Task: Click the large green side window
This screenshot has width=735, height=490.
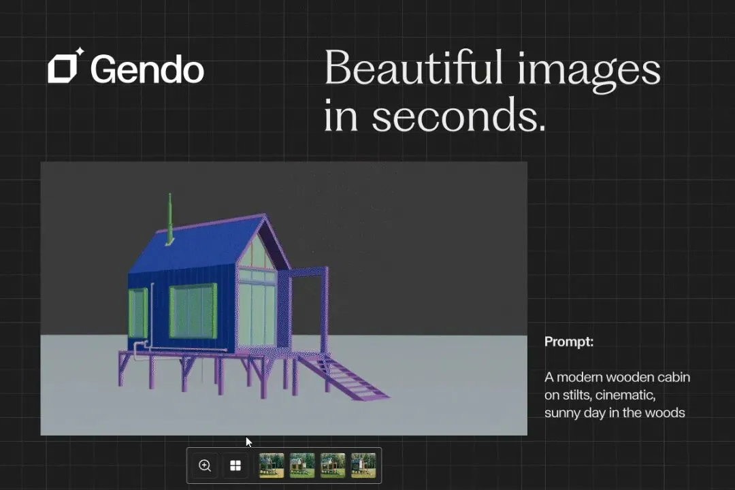Action: click(x=193, y=311)
